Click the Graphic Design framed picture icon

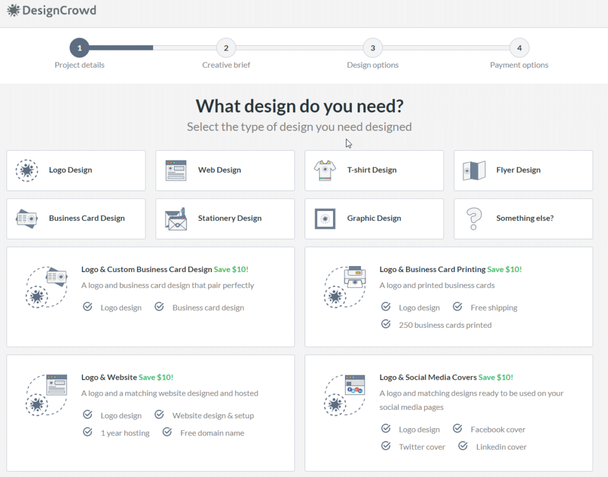tap(325, 219)
